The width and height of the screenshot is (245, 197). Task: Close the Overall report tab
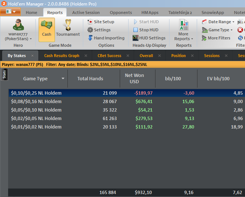160,56
